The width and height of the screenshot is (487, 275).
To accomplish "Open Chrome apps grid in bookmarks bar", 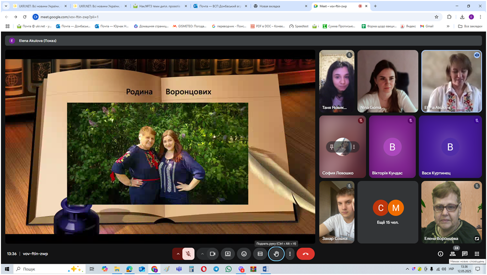I will (x=7, y=26).
